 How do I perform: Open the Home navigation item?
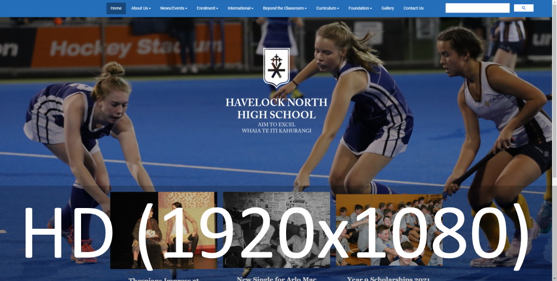(x=116, y=8)
